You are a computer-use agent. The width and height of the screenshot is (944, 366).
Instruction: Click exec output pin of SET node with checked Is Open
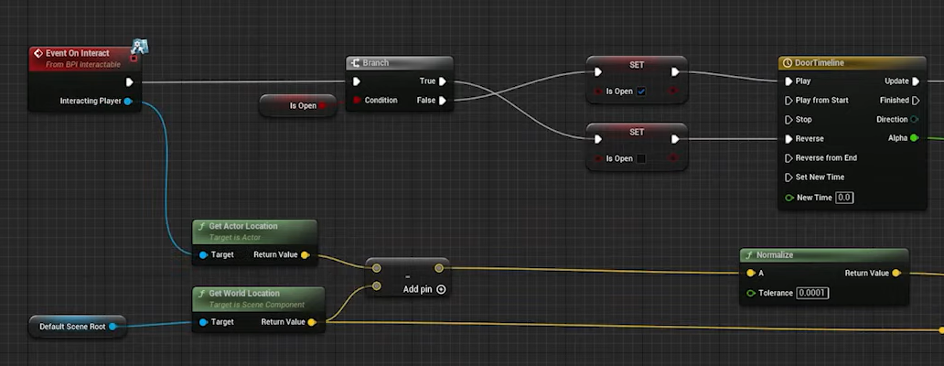click(x=675, y=72)
